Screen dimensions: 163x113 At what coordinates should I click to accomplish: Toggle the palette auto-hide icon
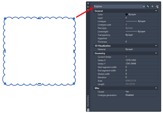tap(88, 7)
